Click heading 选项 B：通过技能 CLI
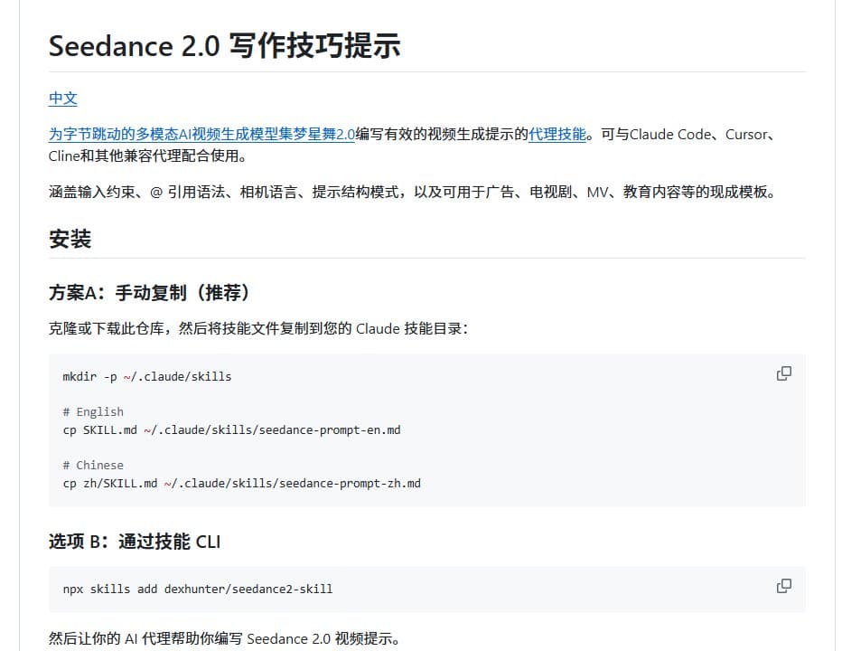842x651 pixels. [x=135, y=542]
